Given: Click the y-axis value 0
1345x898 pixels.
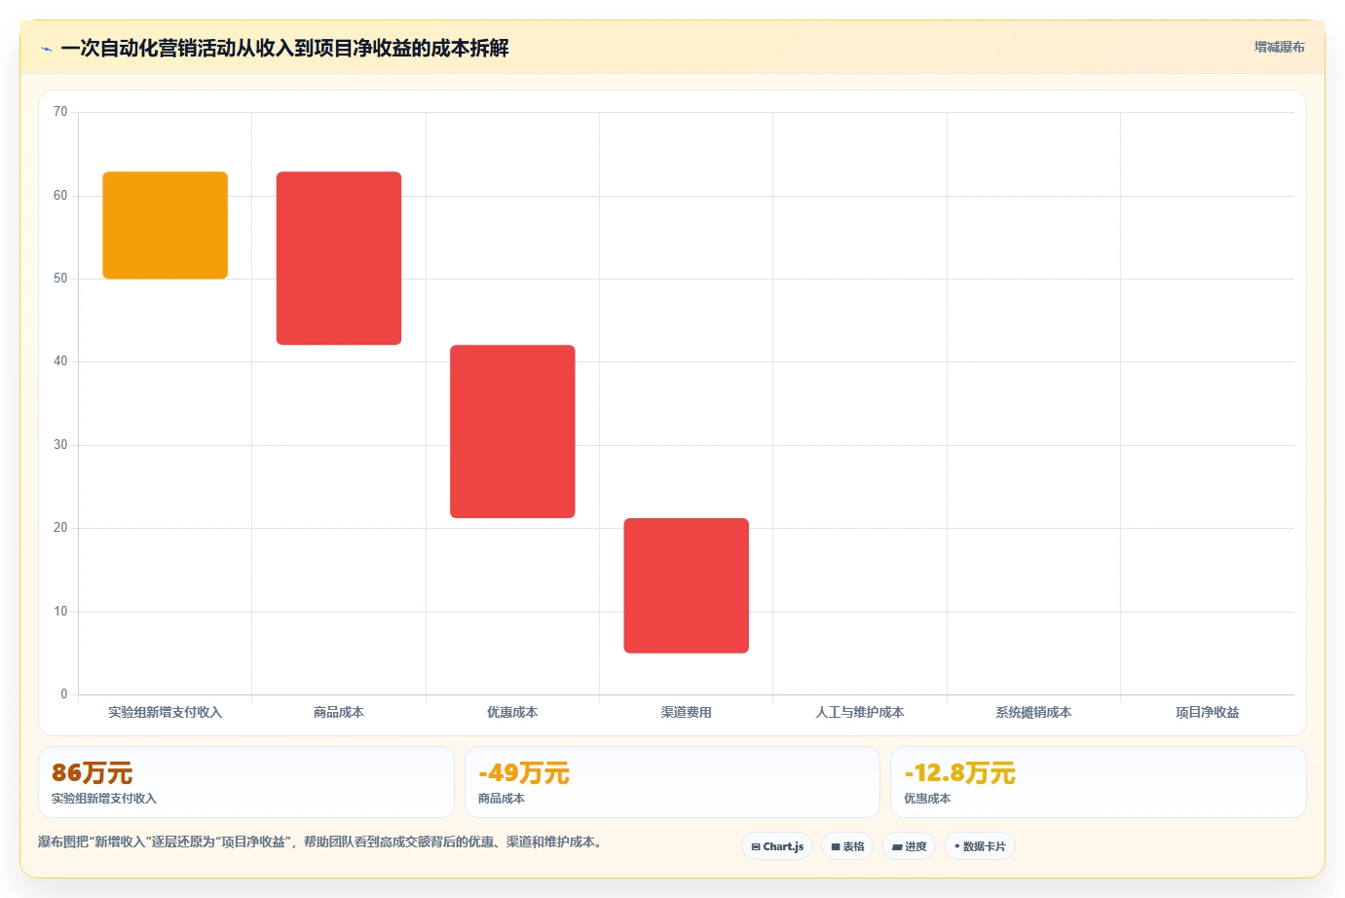Looking at the screenshot, I should (x=64, y=694).
